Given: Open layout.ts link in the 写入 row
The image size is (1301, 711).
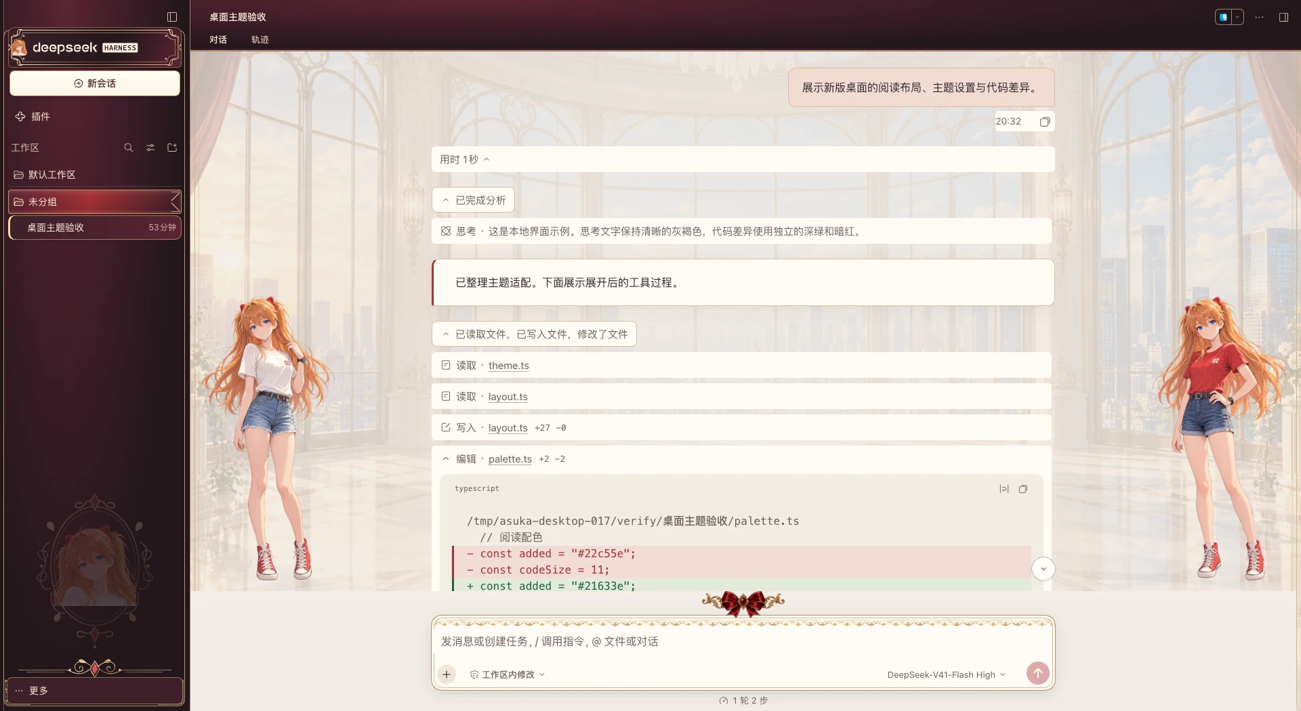Looking at the screenshot, I should click(508, 428).
